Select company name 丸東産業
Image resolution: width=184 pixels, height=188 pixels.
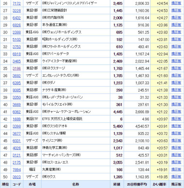[x=51, y=169]
